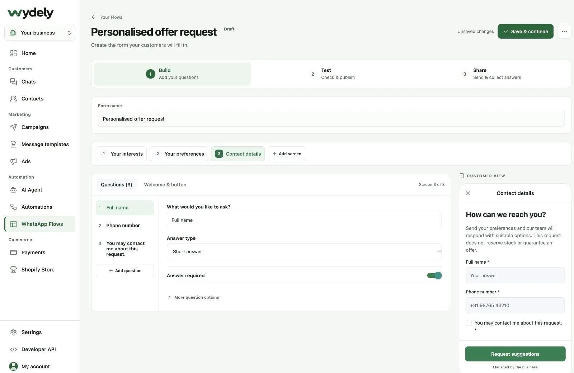
Task: Tick the contact consent checkbox in preview
Action: 469,323
